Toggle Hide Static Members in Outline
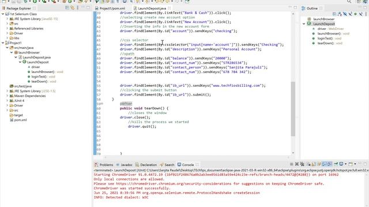Image resolution: width=369 pixels, height=207 pixels. click(x=350, y=14)
